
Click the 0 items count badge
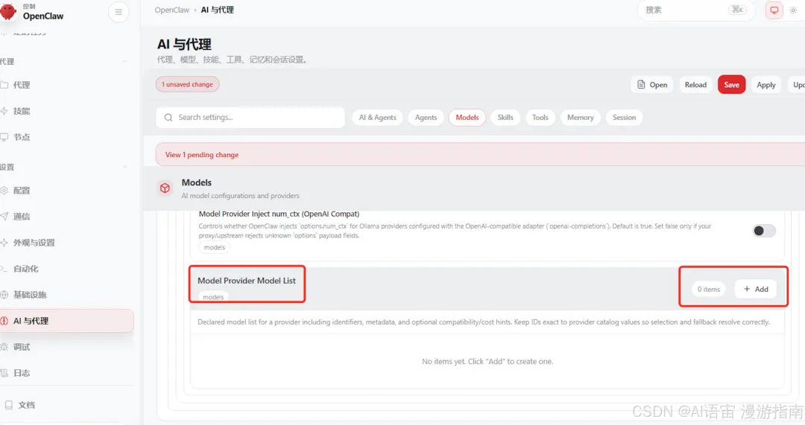coord(709,289)
